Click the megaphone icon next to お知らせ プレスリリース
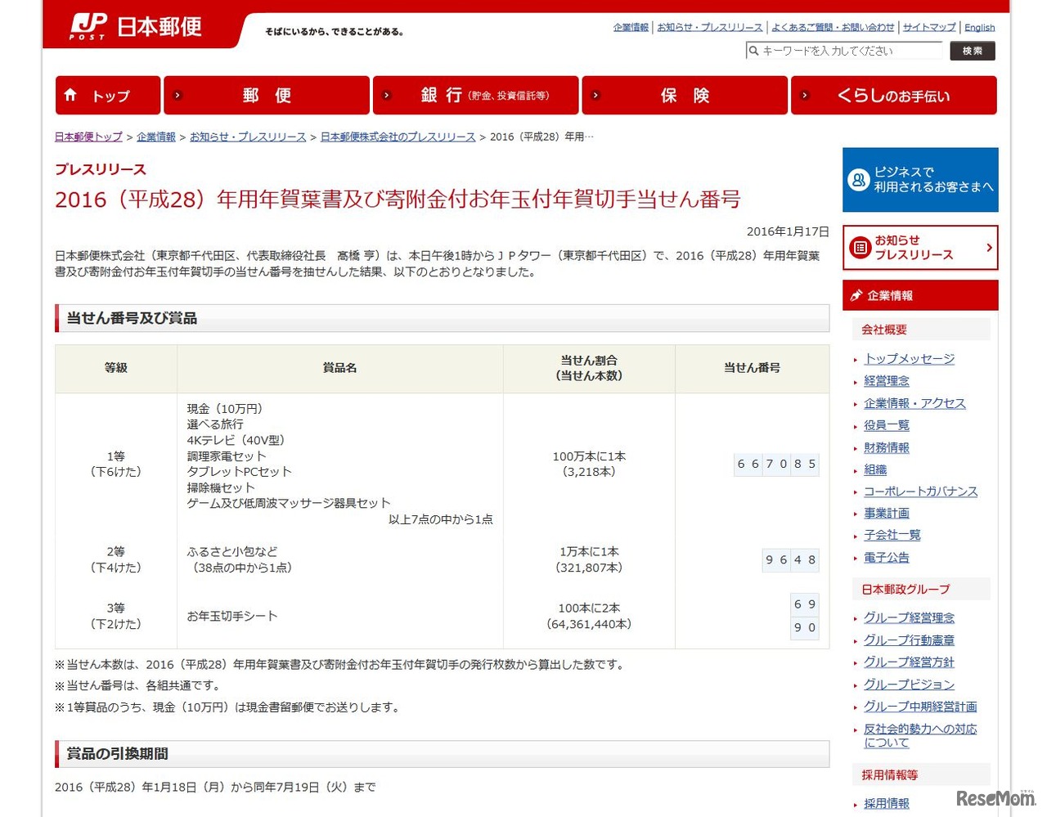The width and height of the screenshot is (1047, 817). 861,247
